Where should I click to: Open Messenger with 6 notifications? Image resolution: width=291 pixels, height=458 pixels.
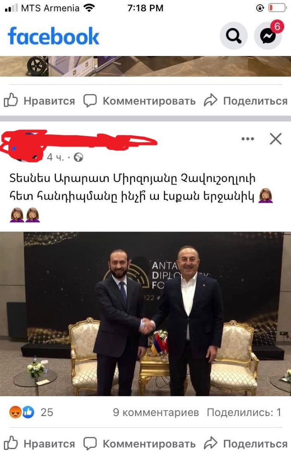[x=268, y=36]
